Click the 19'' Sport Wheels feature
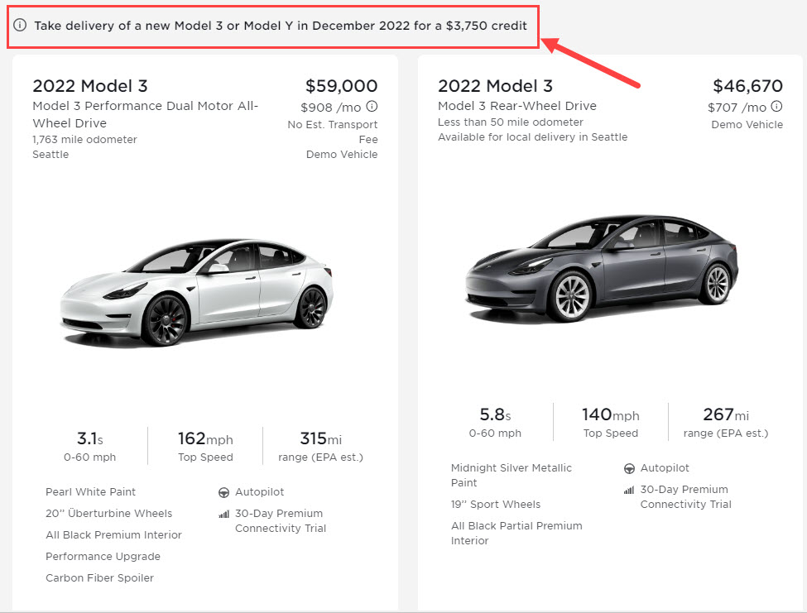This screenshot has width=807, height=613. [x=496, y=505]
